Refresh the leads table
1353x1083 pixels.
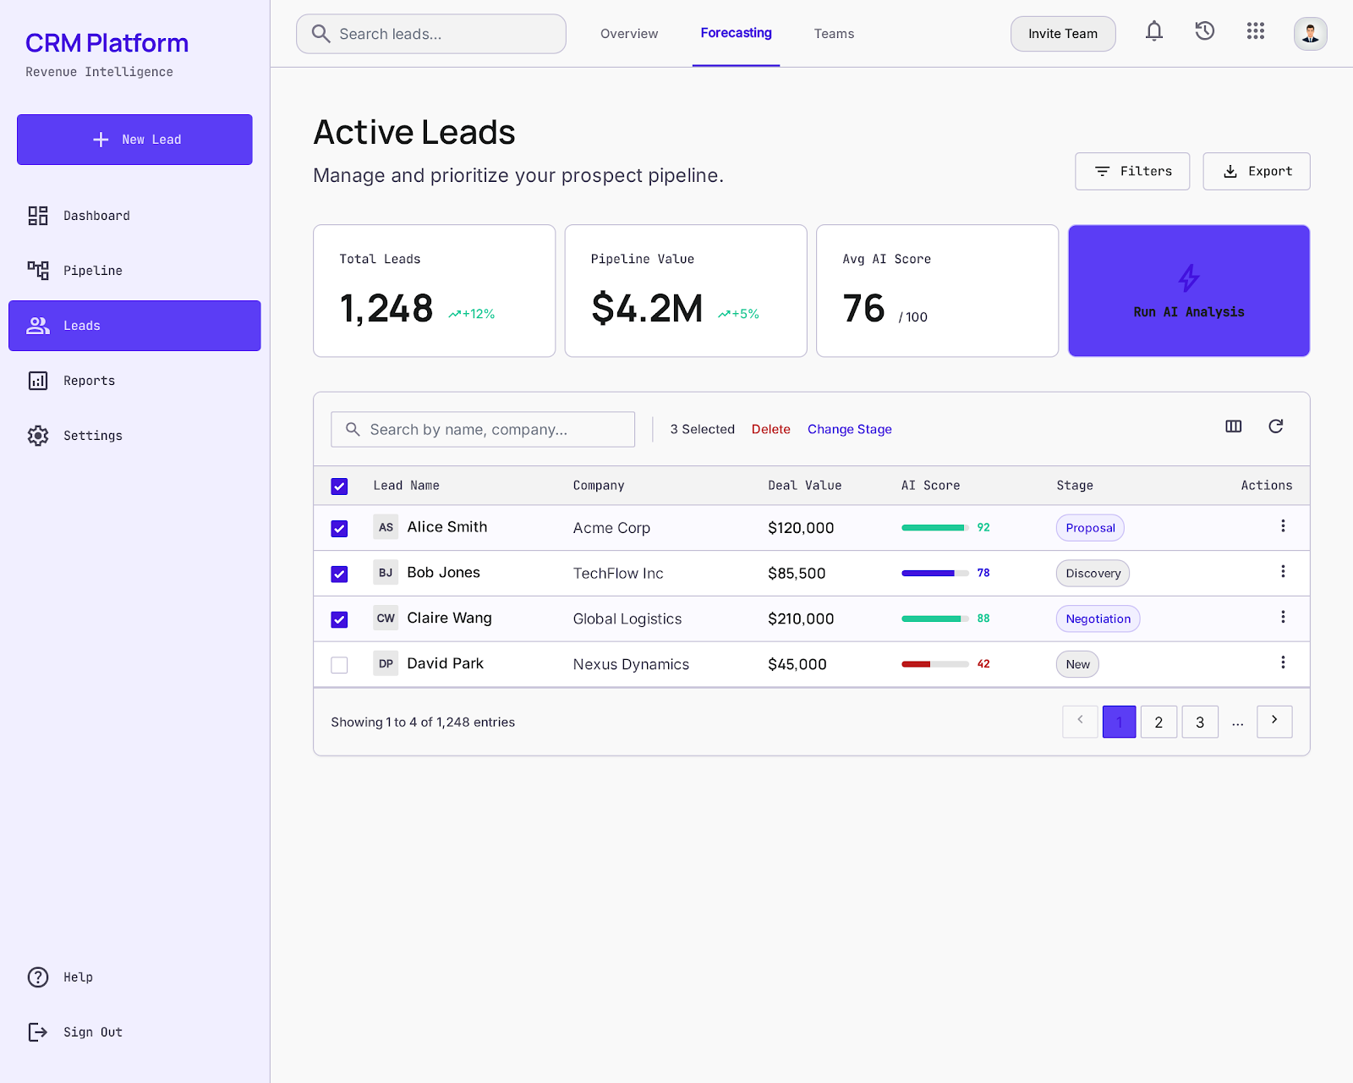tap(1276, 426)
